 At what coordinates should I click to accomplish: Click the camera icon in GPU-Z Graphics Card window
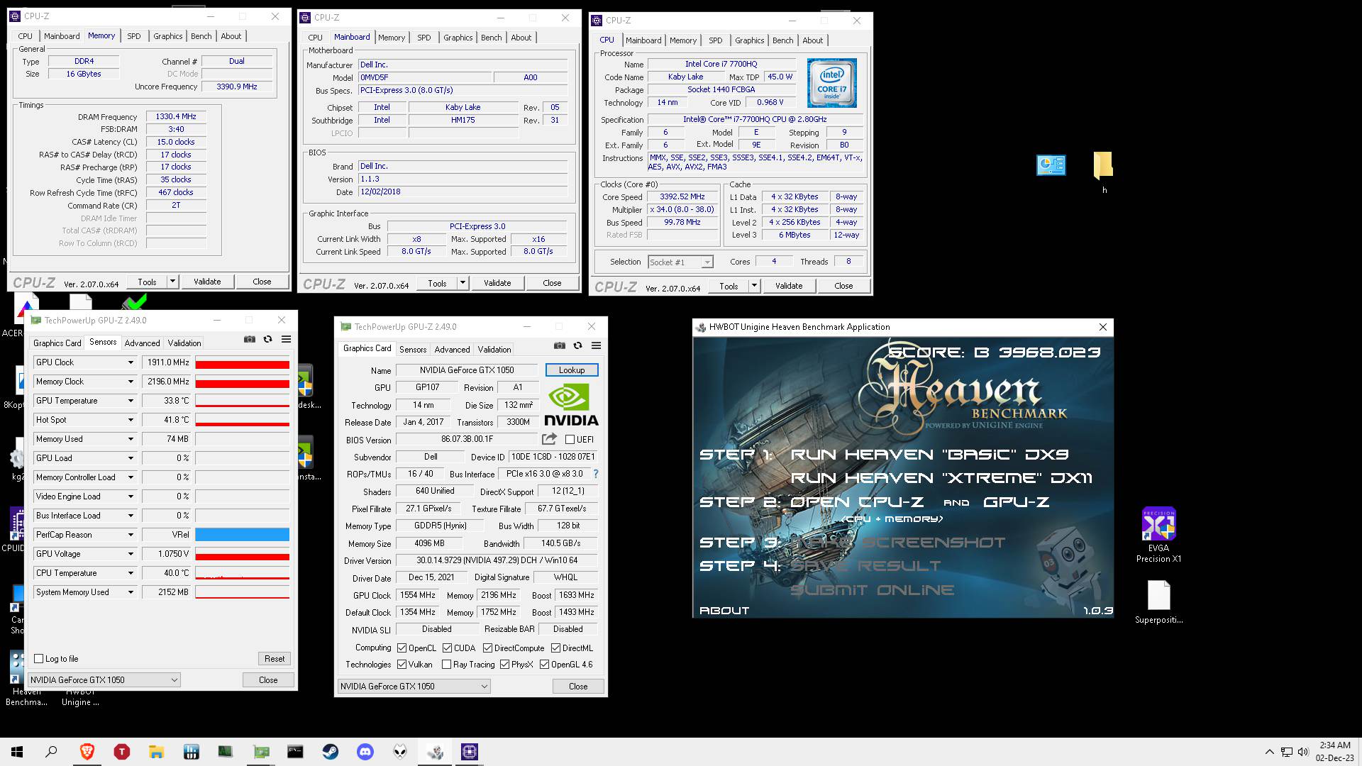pyautogui.click(x=560, y=345)
